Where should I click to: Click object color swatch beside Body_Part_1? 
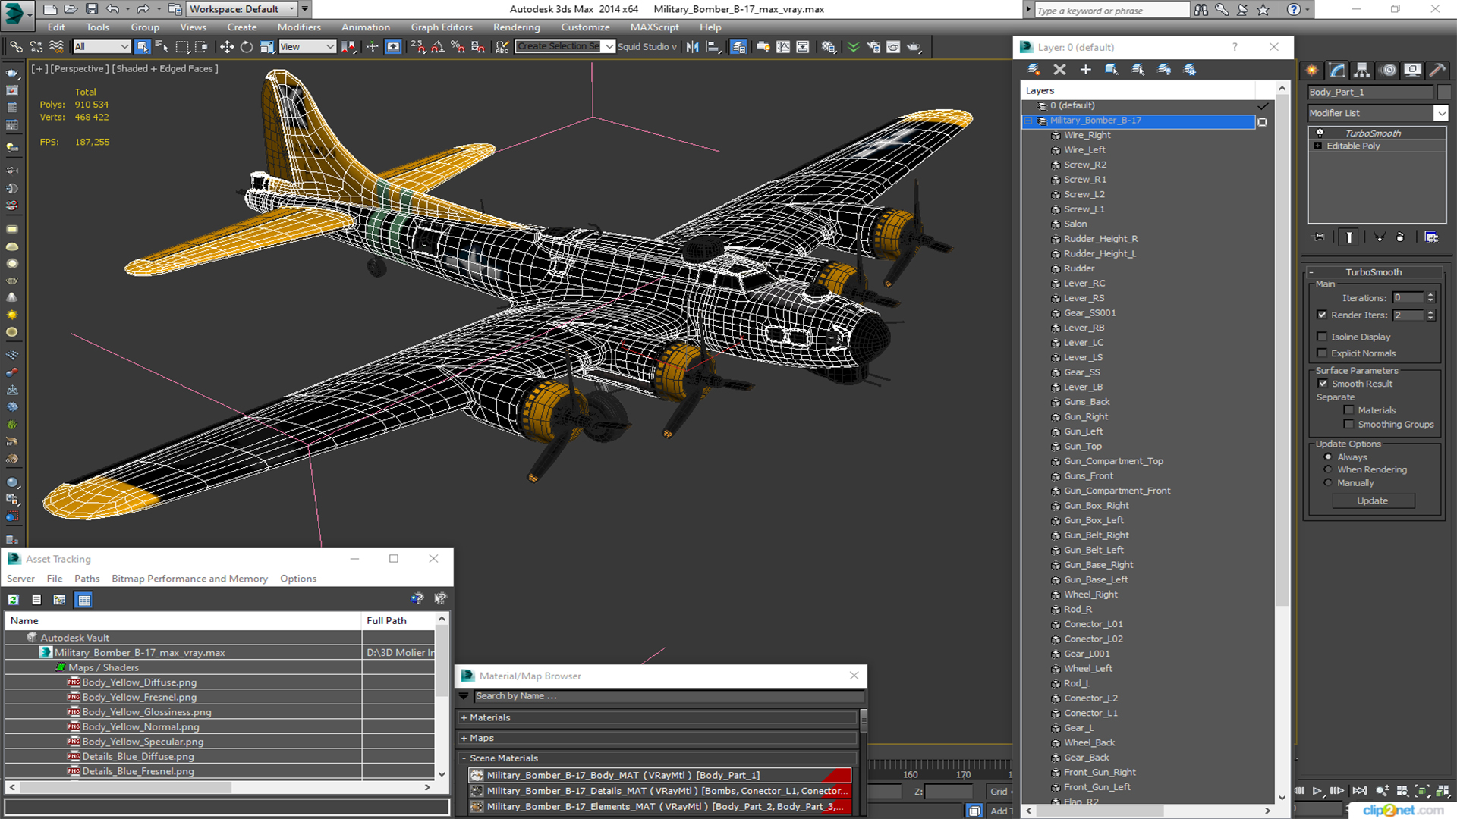(x=1443, y=92)
